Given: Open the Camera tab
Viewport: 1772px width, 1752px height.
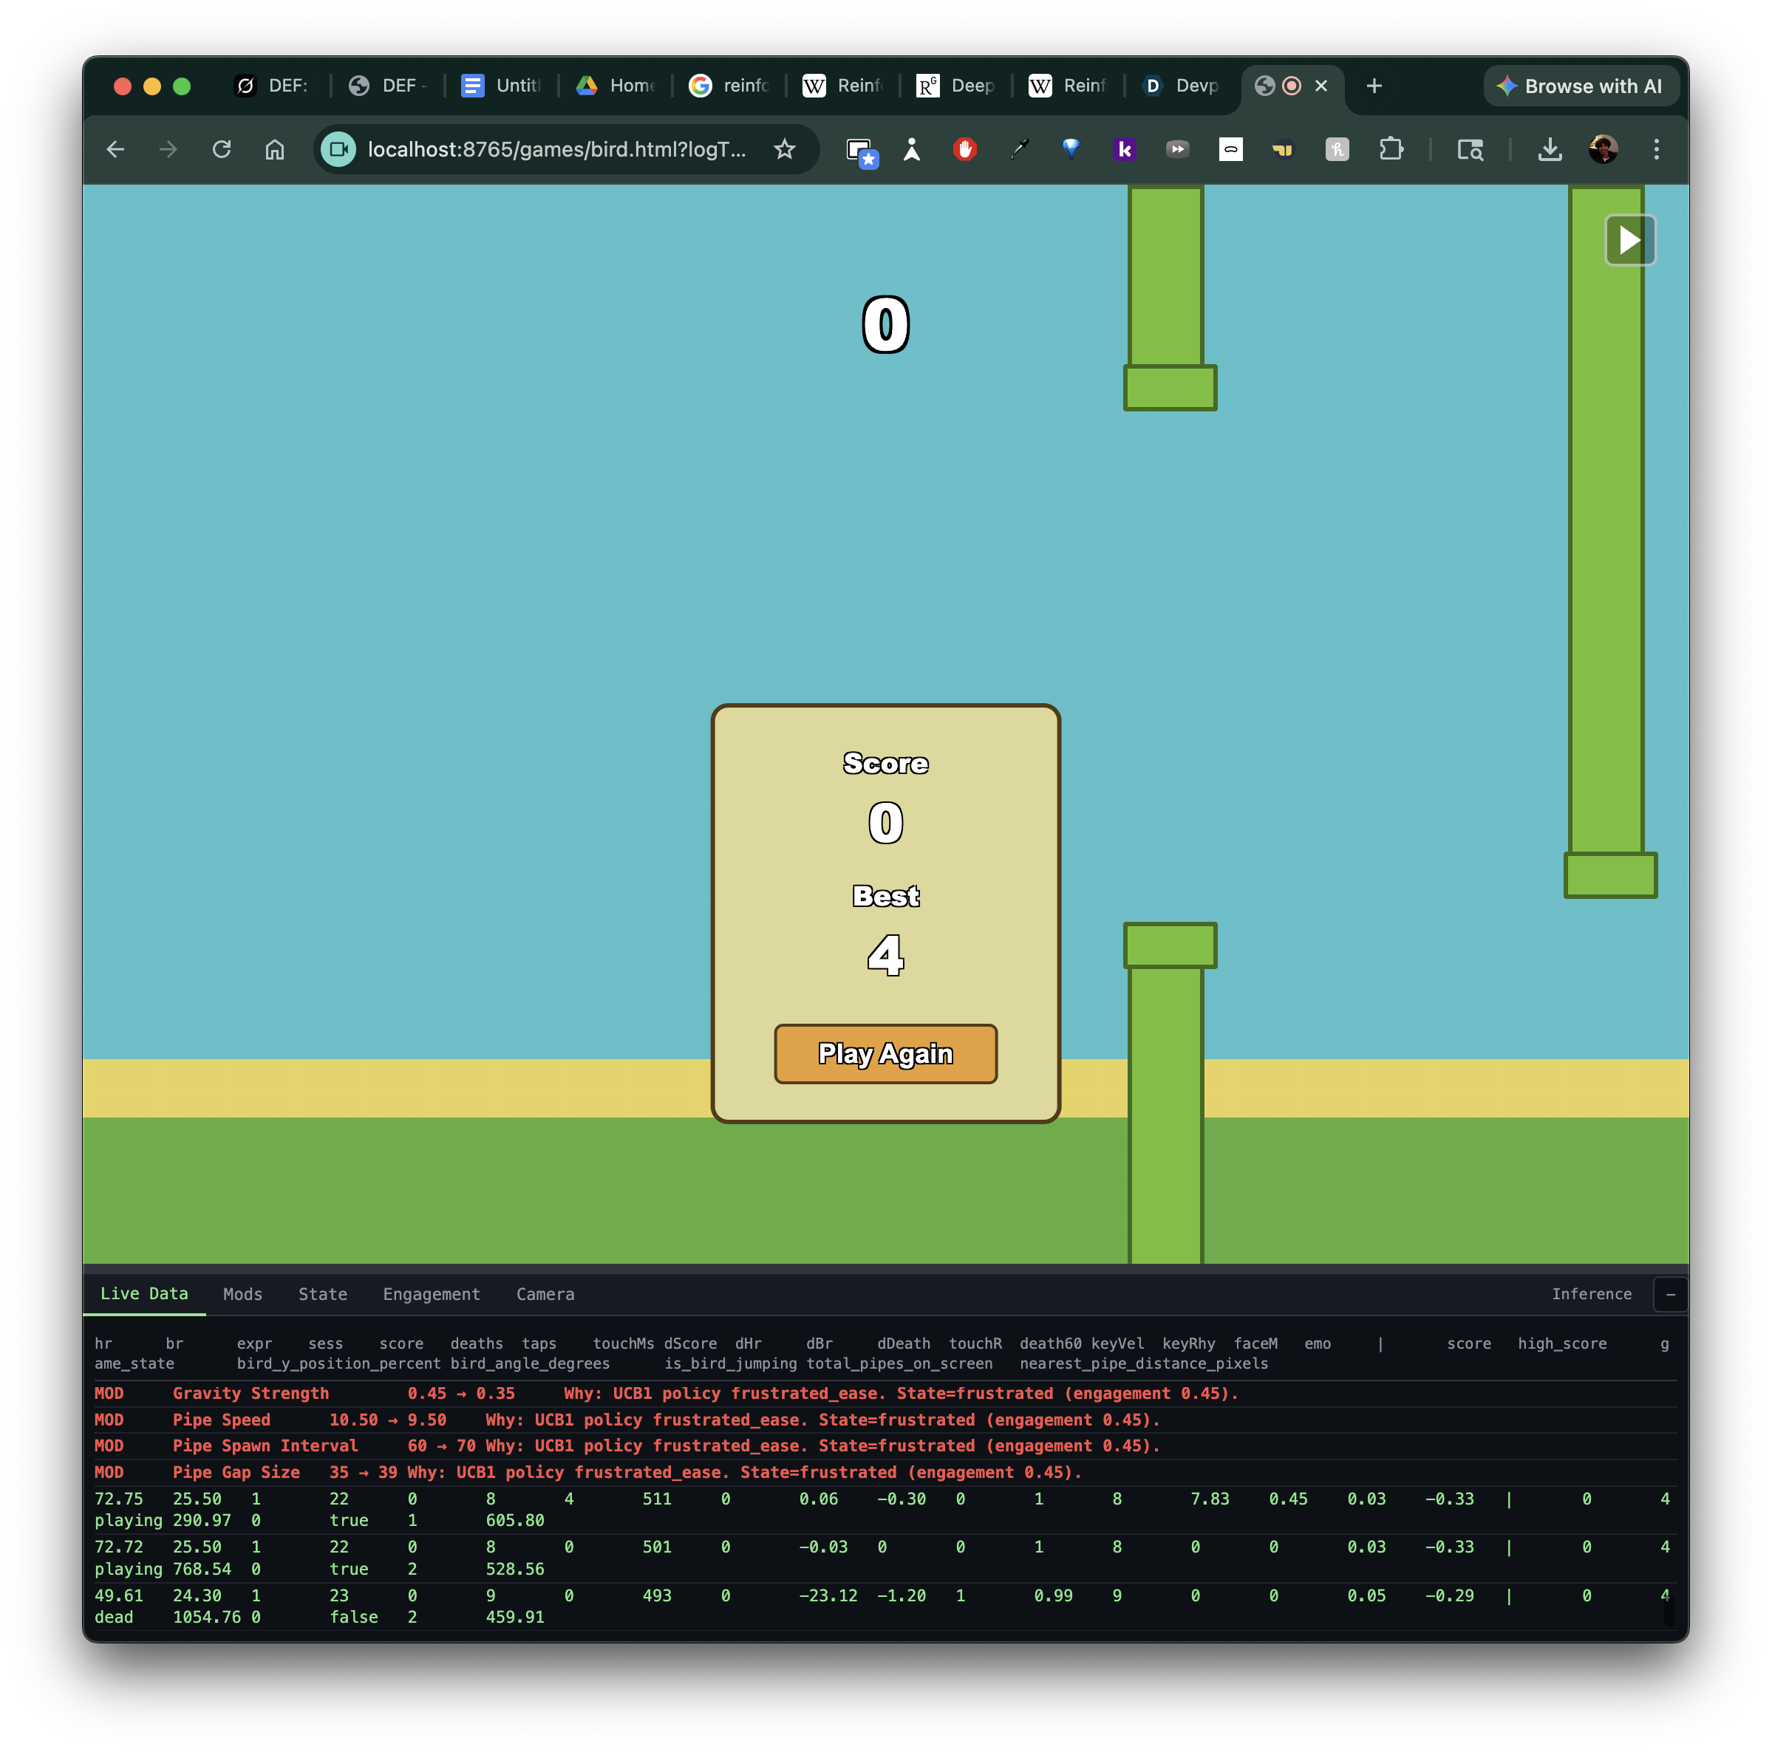Looking at the screenshot, I should pos(545,1293).
